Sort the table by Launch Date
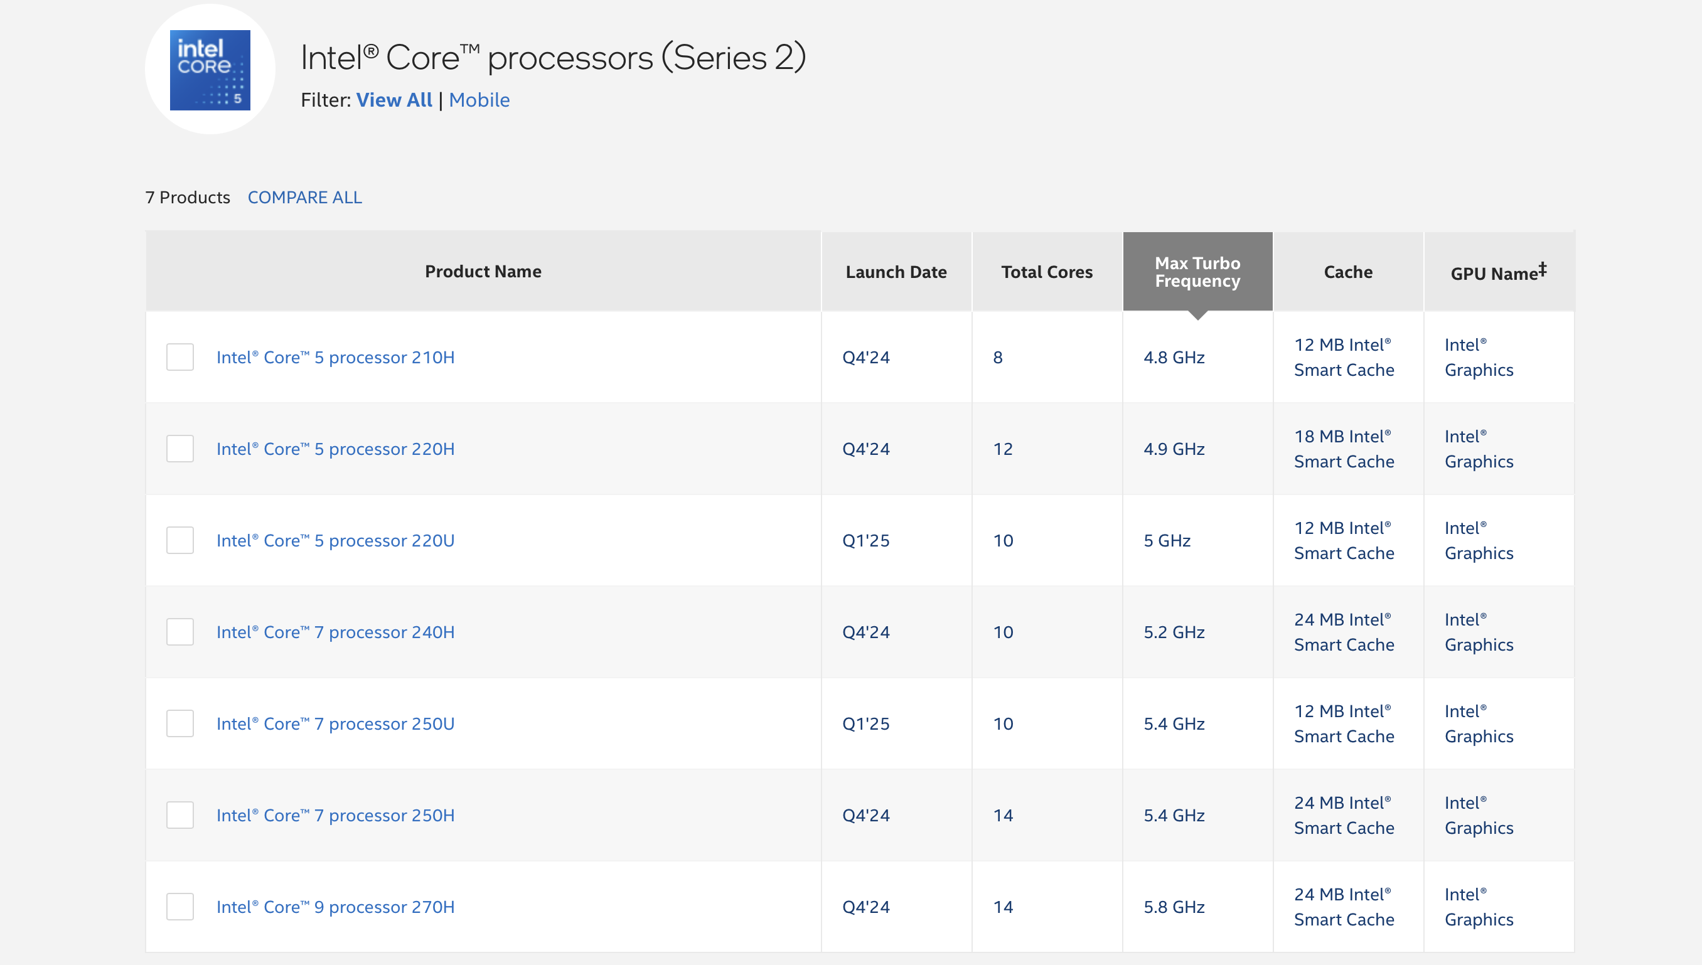 pyautogui.click(x=896, y=271)
